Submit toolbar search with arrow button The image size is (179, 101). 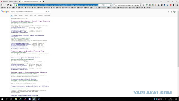pyautogui.click(x=140, y=5)
